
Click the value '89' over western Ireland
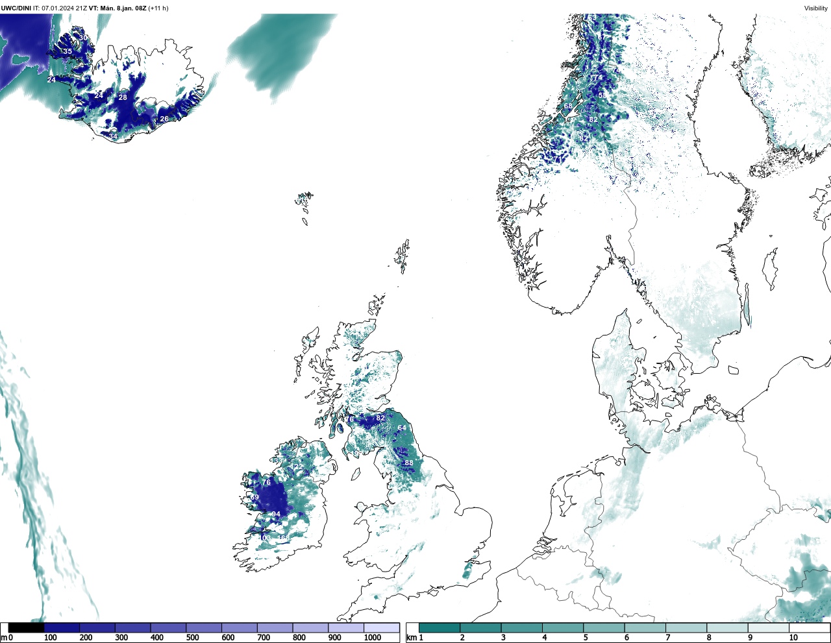coord(254,498)
